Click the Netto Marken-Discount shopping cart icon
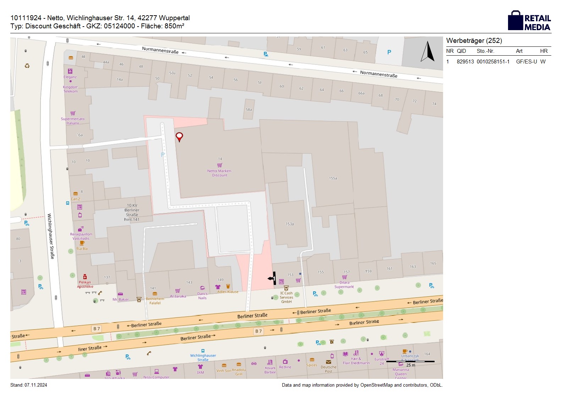Image resolution: width=563 pixels, height=398 pixels. [x=220, y=165]
